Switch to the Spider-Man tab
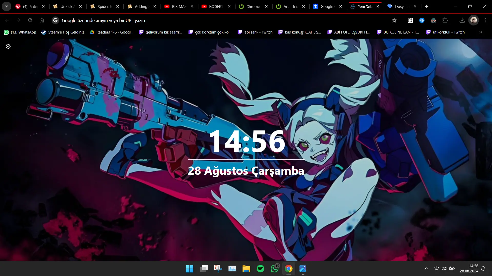This screenshot has width=492, height=276. (104, 6)
